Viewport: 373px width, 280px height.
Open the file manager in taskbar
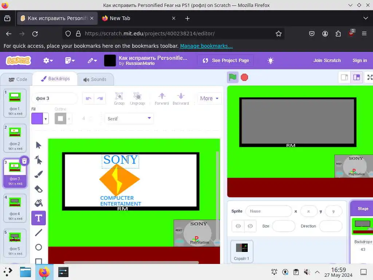point(25,272)
